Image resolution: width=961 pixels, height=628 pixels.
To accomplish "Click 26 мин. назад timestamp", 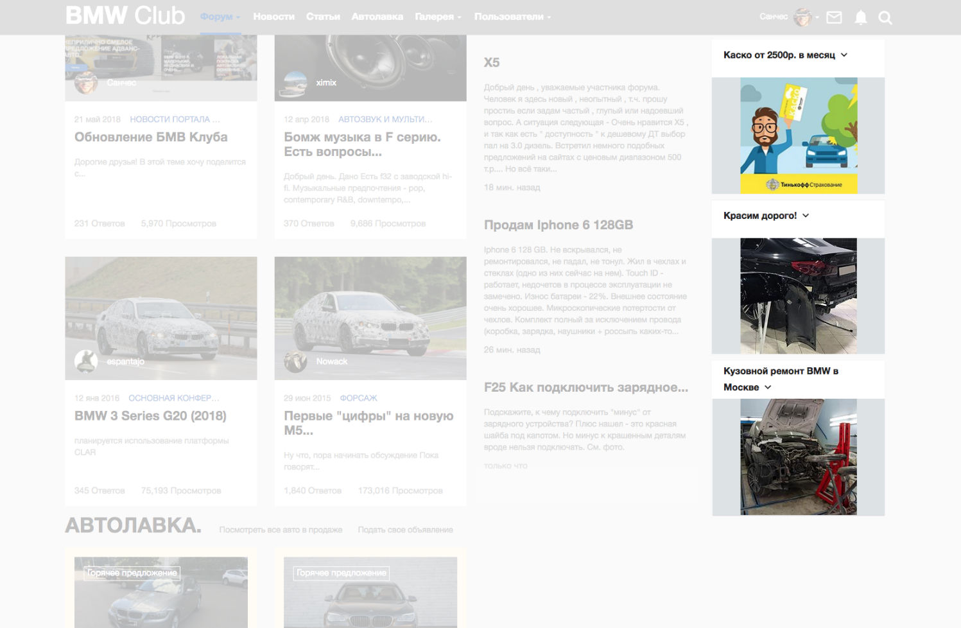I will click(512, 350).
